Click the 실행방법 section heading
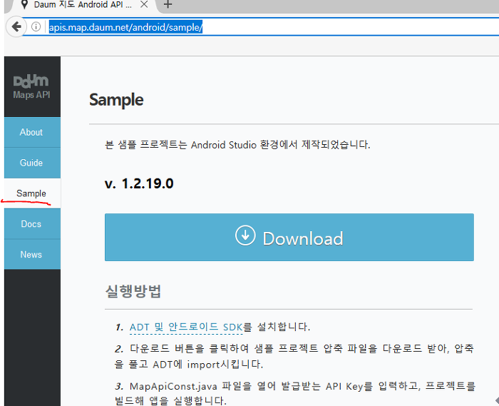Viewport: 499px width, 406px height. click(x=133, y=290)
